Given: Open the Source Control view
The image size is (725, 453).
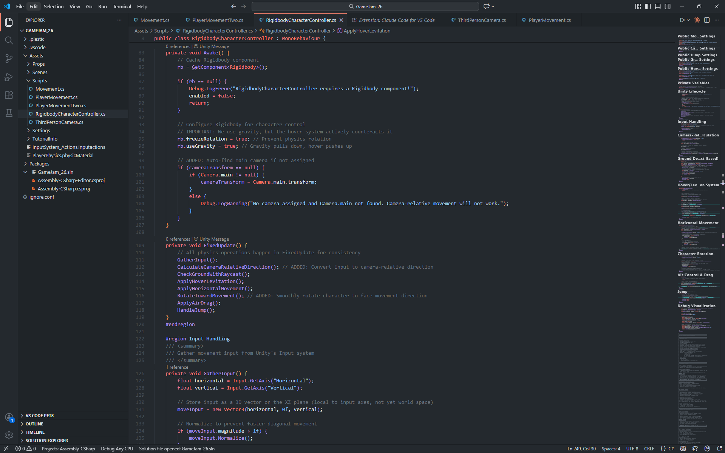Looking at the screenshot, I should click(x=9, y=58).
